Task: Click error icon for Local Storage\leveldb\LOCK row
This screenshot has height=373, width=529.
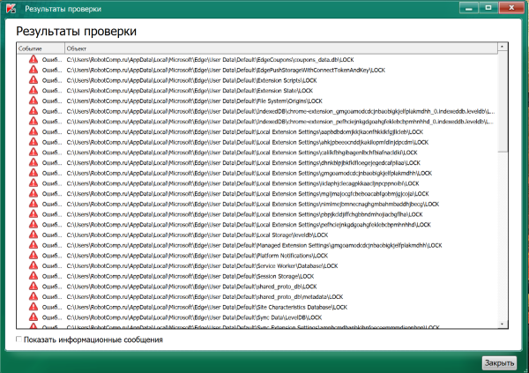Action: point(34,235)
